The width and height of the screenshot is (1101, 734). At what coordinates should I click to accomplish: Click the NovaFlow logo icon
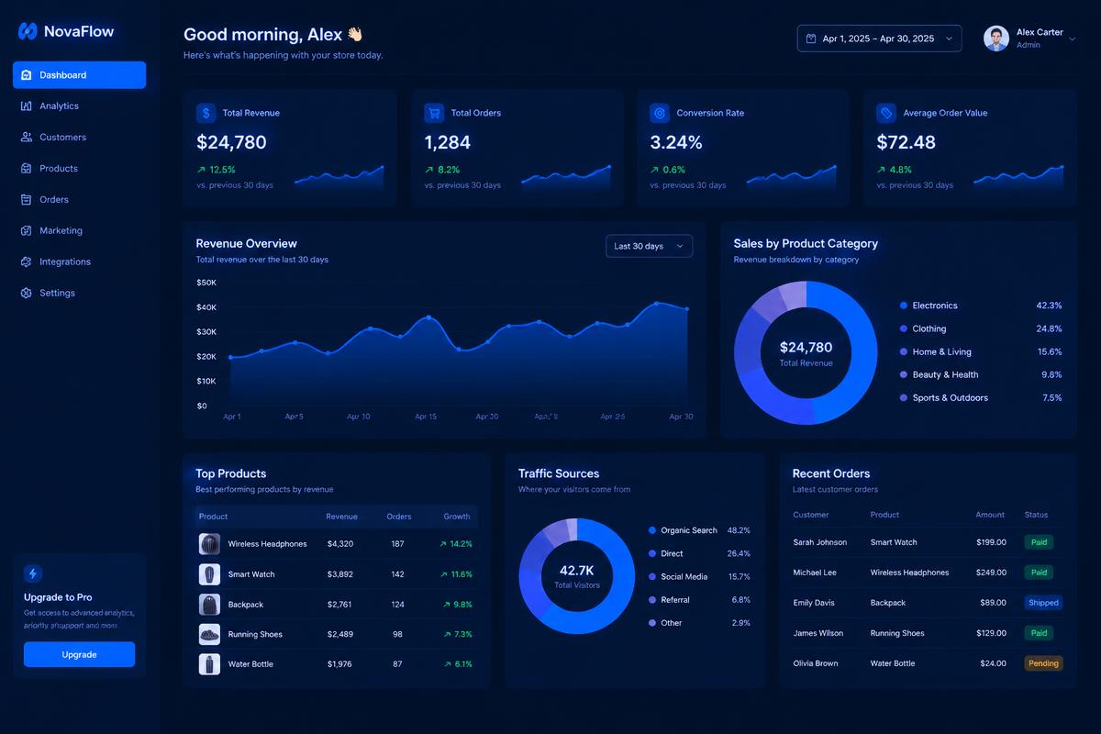pos(28,31)
